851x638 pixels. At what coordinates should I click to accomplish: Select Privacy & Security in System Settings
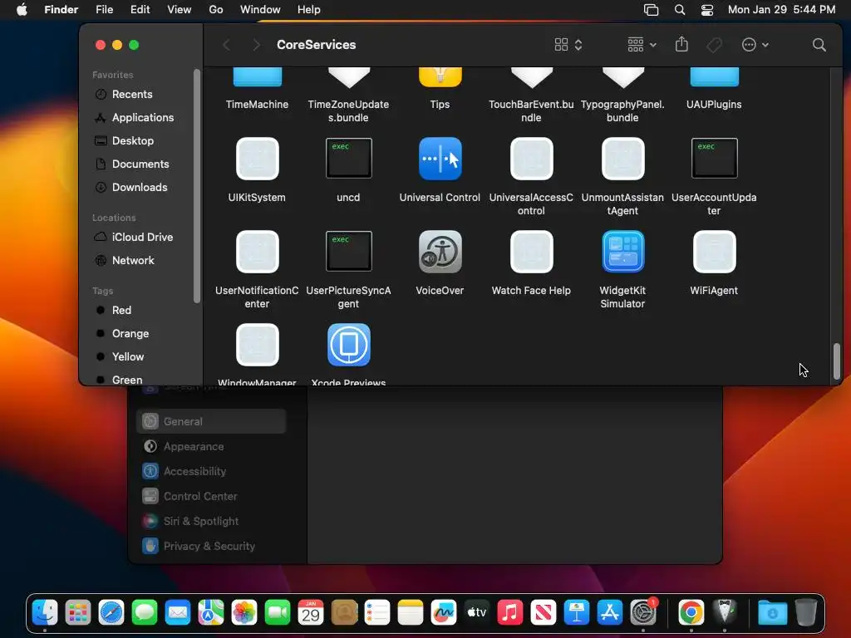211,547
